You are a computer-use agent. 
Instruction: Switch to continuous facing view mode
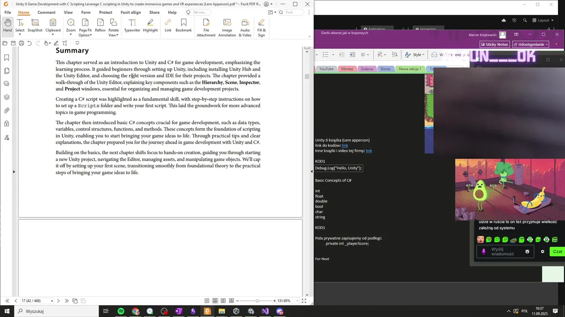(231, 301)
